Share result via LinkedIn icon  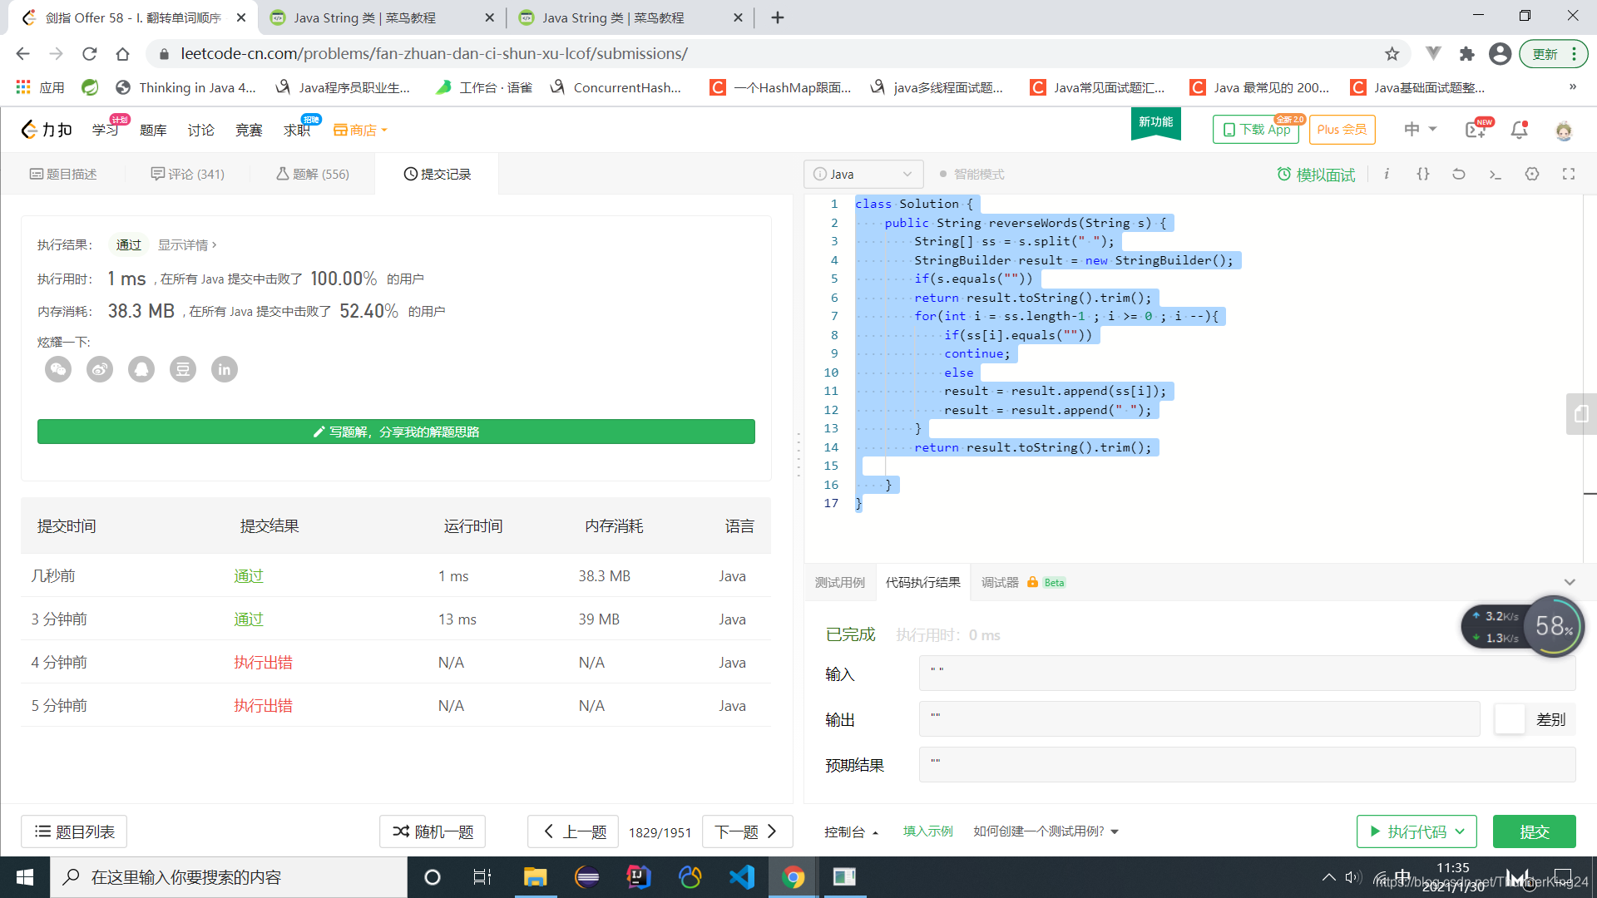coord(225,369)
